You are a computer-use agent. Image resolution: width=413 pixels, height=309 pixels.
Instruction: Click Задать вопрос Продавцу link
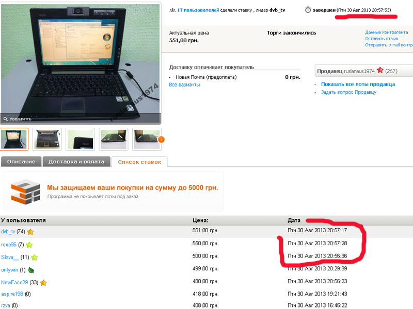click(348, 92)
